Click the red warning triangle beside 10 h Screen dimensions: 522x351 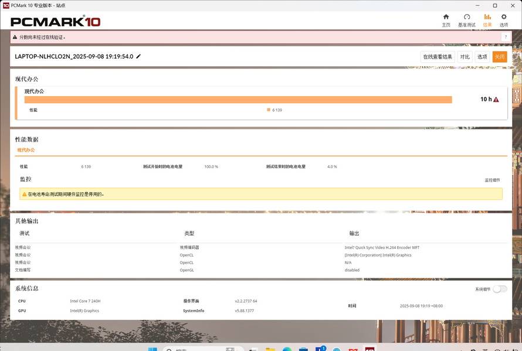click(x=496, y=100)
